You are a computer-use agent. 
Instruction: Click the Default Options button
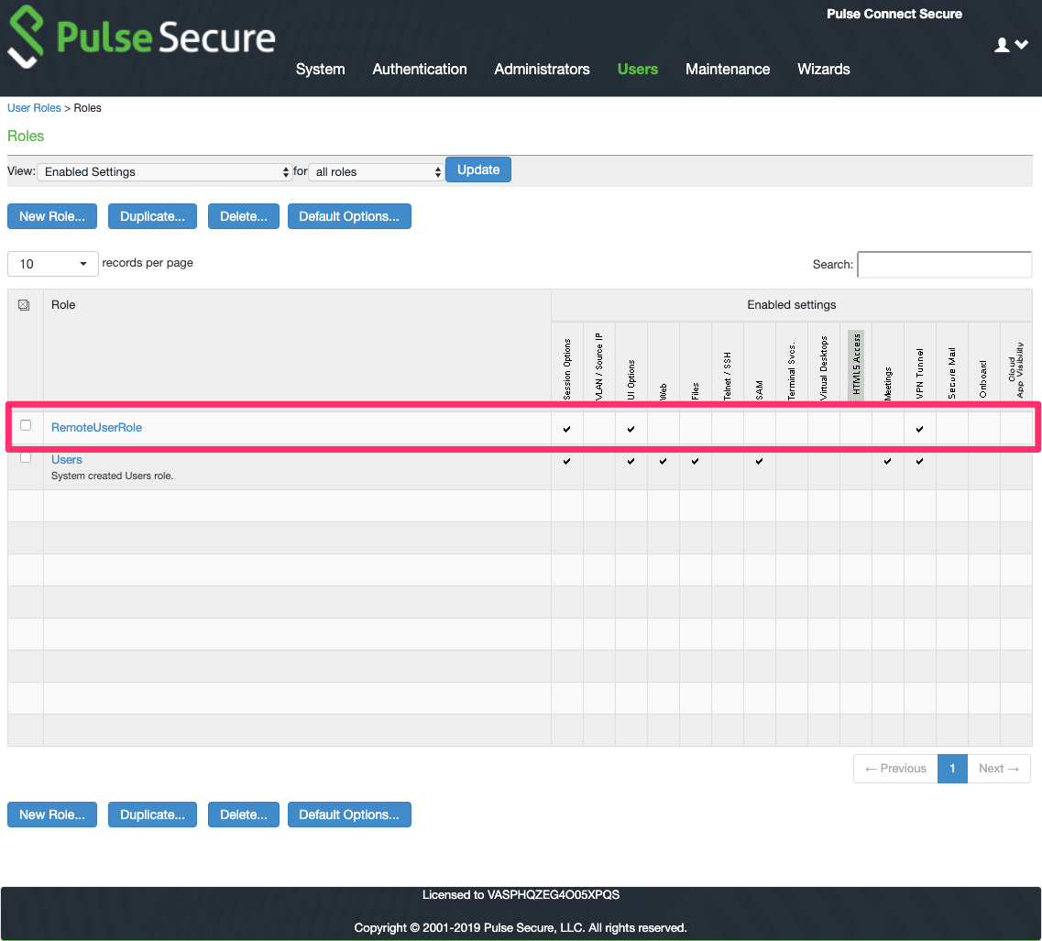point(349,216)
